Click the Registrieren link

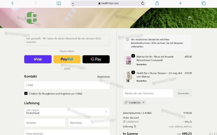tap(103, 77)
